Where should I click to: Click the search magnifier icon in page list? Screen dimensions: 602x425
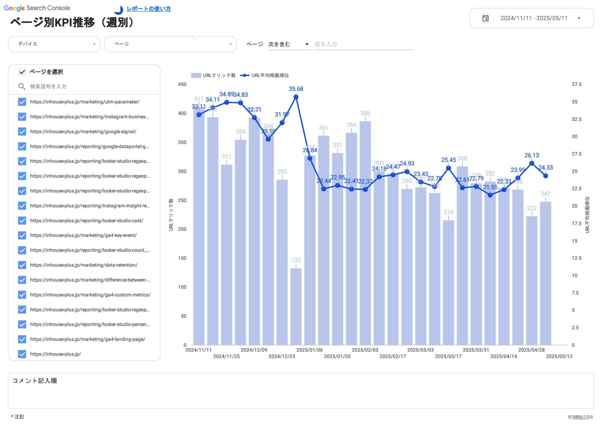[22, 87]
